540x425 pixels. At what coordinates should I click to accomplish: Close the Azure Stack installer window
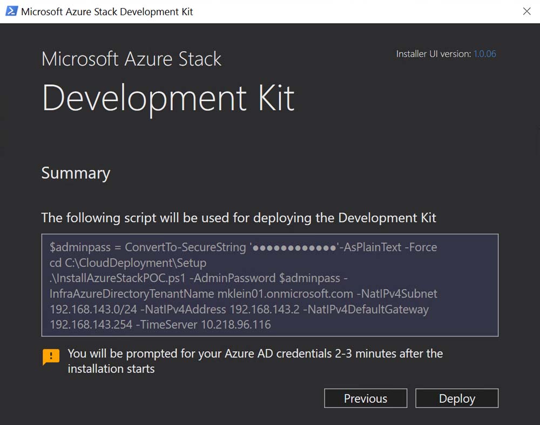[526, 11]
